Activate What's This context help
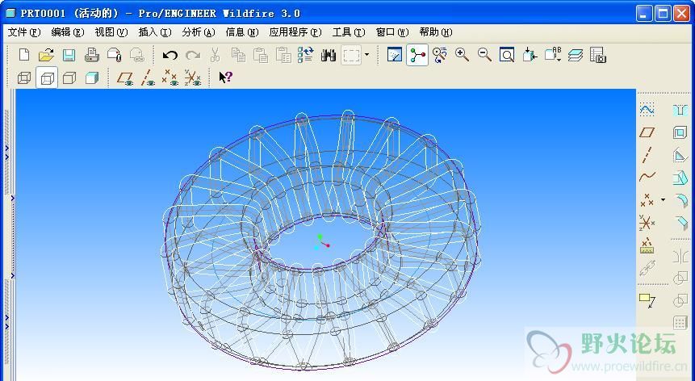 [x=225, y=77]
